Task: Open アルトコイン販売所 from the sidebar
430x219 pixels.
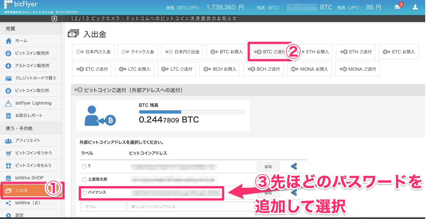Action: (x=30, y=66)
